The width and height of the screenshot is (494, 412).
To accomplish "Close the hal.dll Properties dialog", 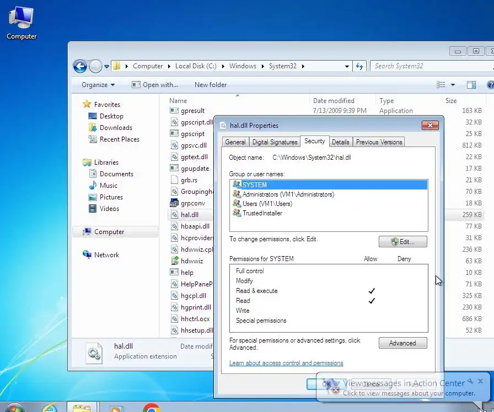I will [x=430, y=125].
